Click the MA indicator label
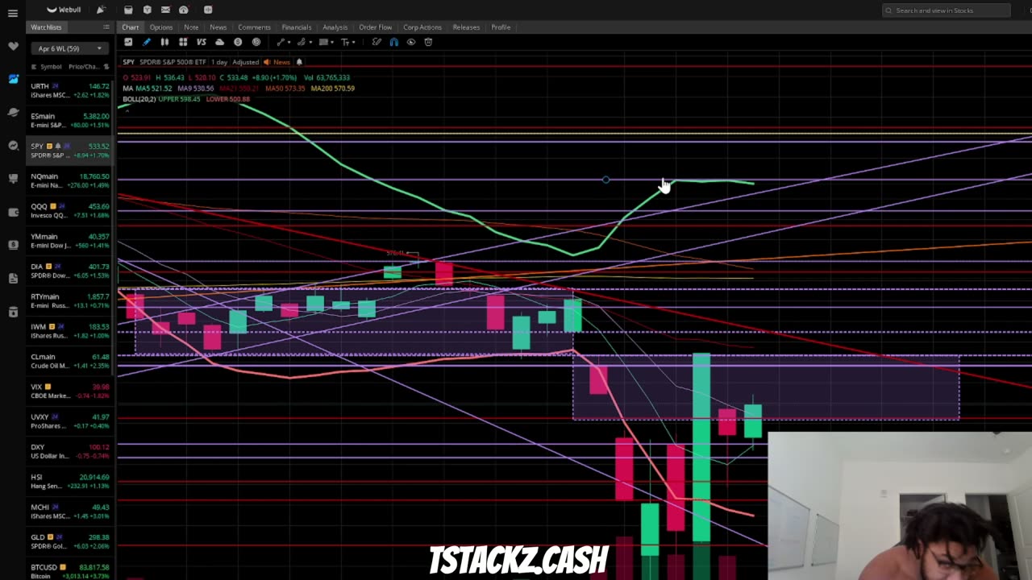 click(x=127, y=88)
